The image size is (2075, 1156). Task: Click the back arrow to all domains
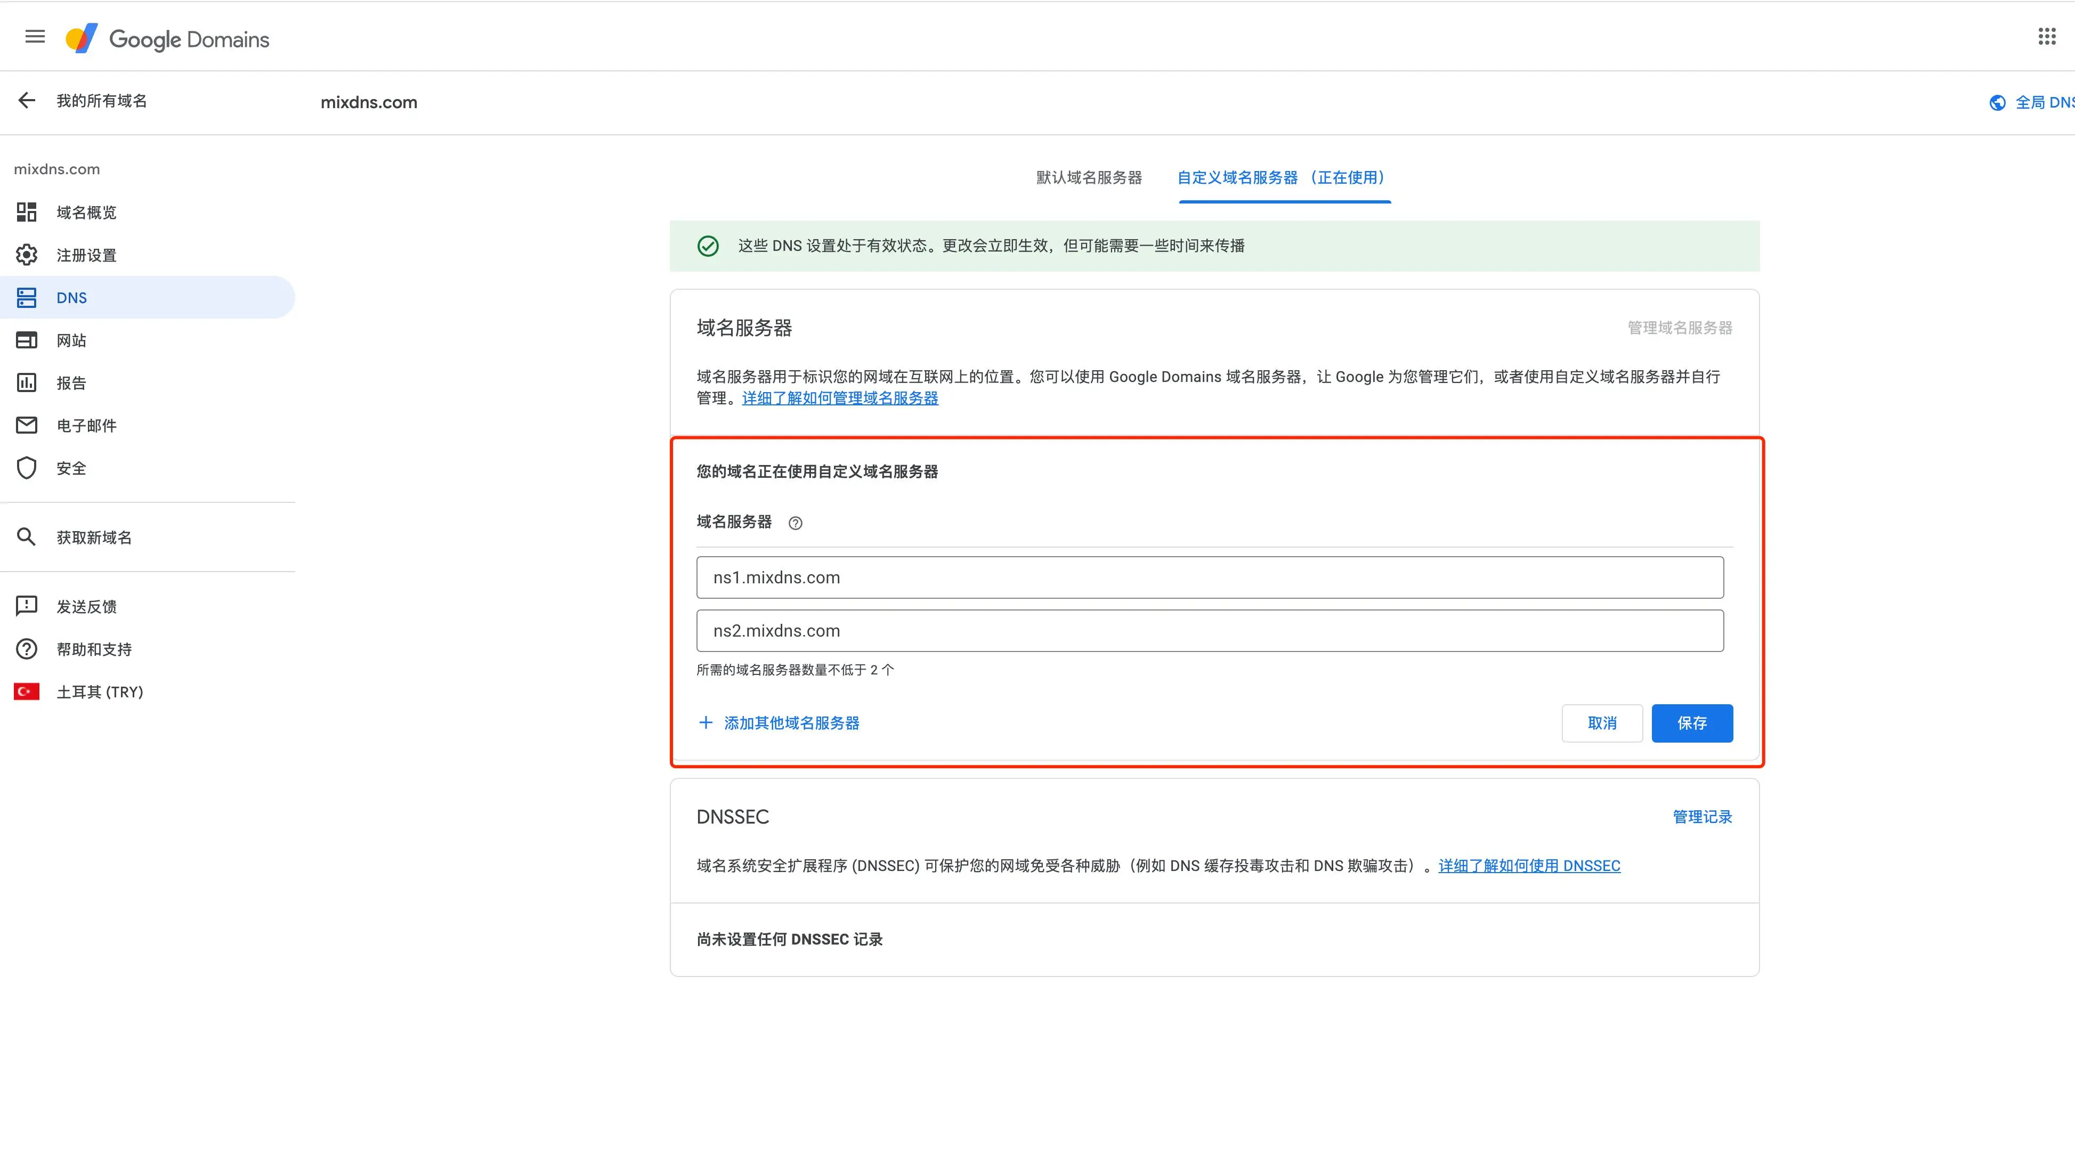pos(27,101)
